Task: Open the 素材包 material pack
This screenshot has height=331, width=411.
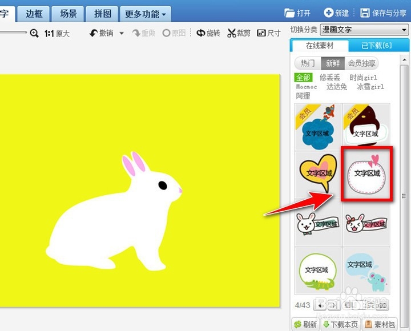Action: (380, 325)
